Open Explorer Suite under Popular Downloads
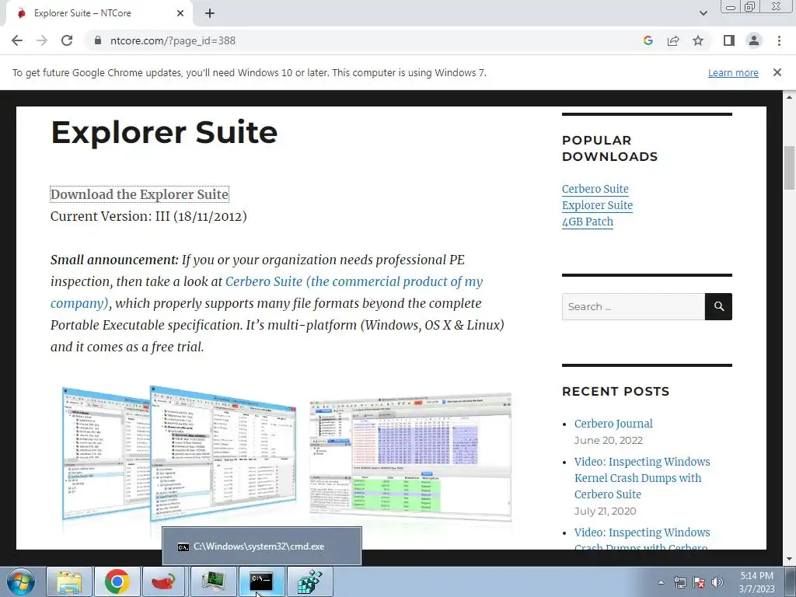This screenshot has height=597, width=796. click(x=597, y=205)
